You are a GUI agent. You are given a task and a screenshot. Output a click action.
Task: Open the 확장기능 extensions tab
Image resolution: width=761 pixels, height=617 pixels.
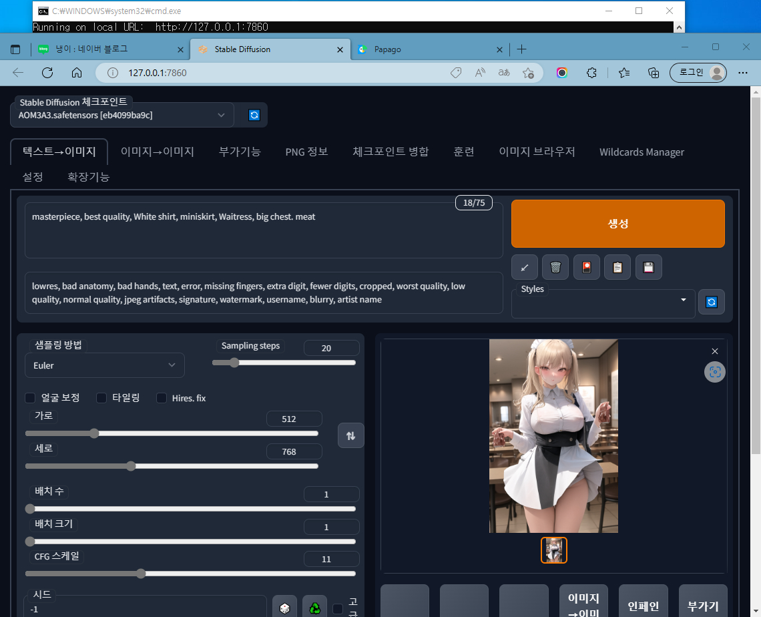88,177
